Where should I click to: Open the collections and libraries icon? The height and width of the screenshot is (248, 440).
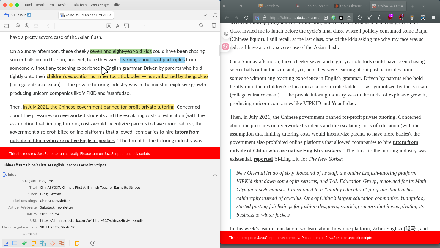tap(43, 243)
